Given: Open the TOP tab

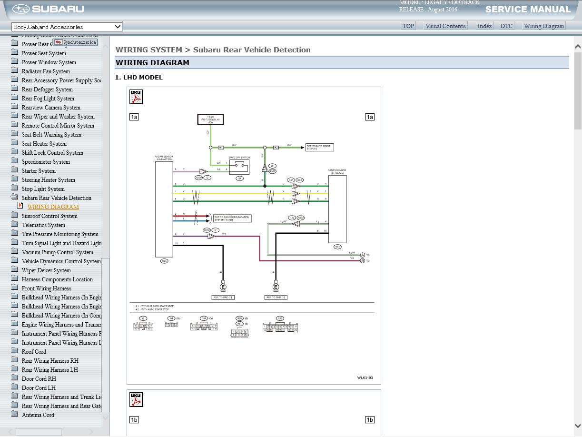Looking at the screenshot, I should point(408,26).
